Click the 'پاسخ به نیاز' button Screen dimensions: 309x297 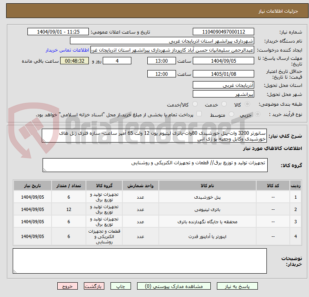pyautogui.click(x=237, y=286)
